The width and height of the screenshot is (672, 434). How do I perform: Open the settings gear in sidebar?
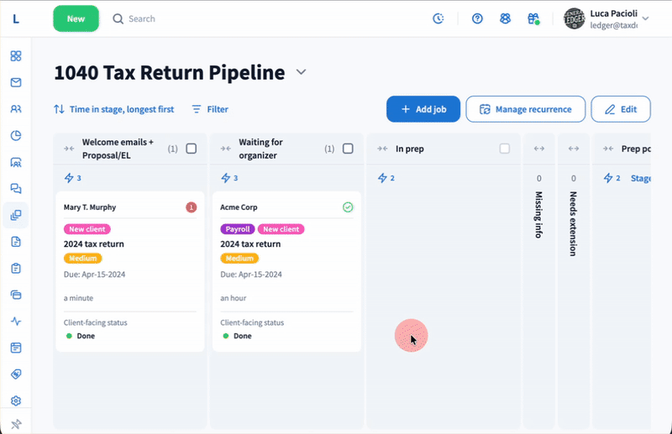16,401
